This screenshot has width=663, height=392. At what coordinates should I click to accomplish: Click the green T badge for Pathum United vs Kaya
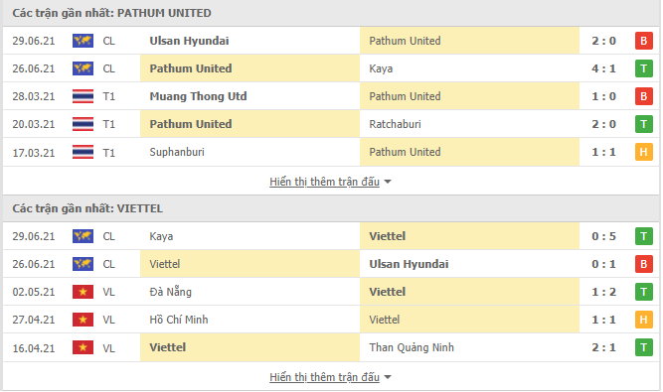click(643, 68)
